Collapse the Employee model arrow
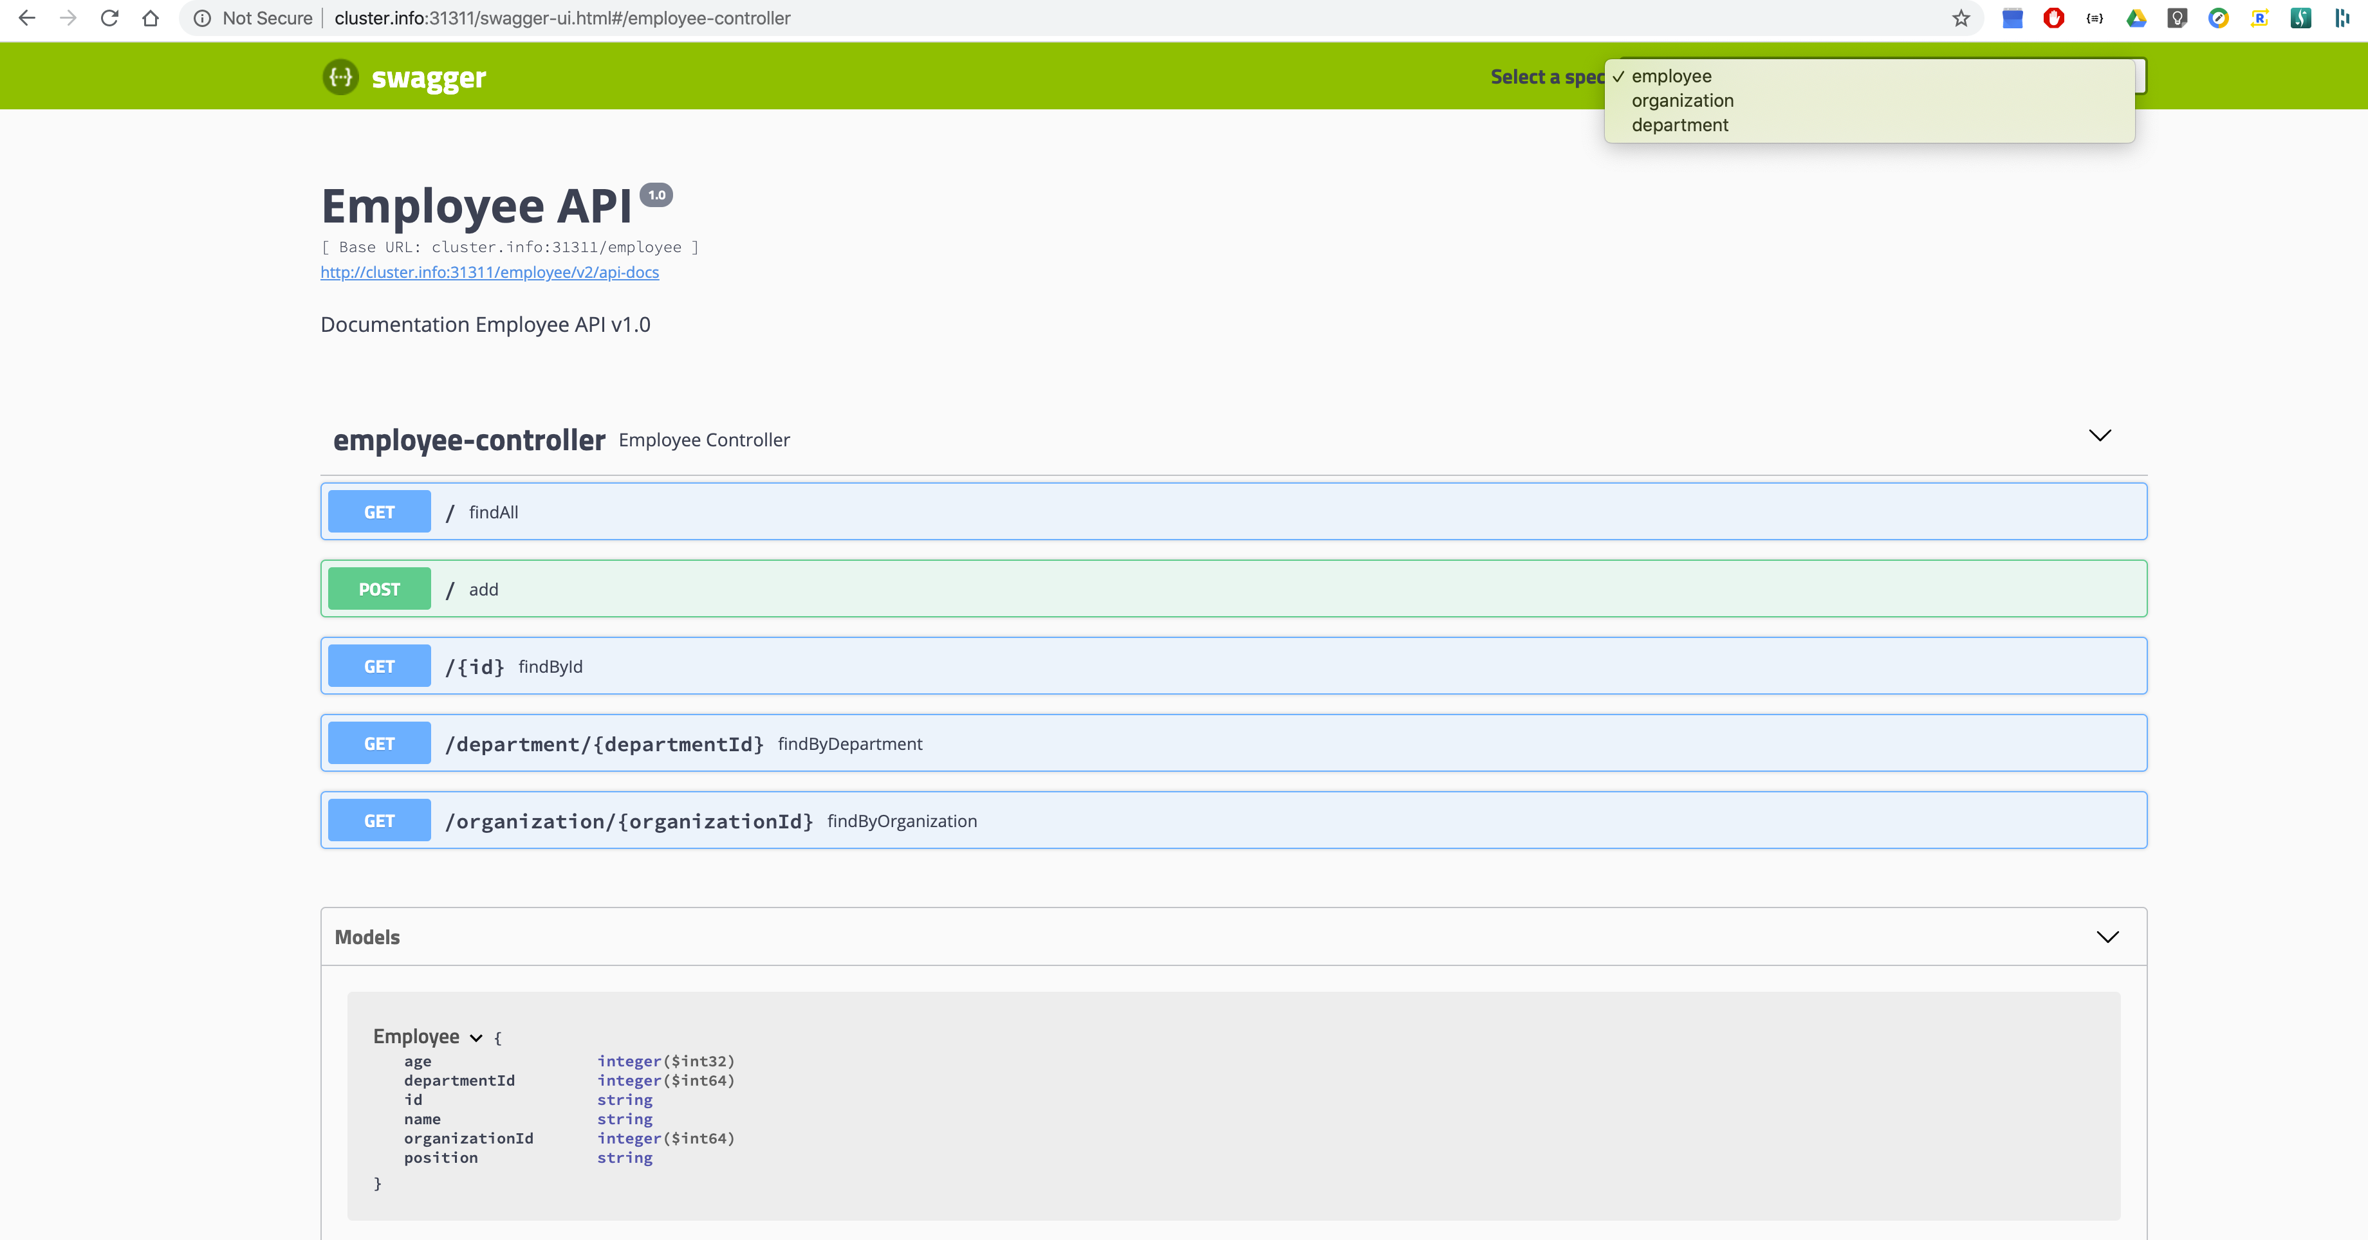The image size is (2368, 1240). [476, 1038]
